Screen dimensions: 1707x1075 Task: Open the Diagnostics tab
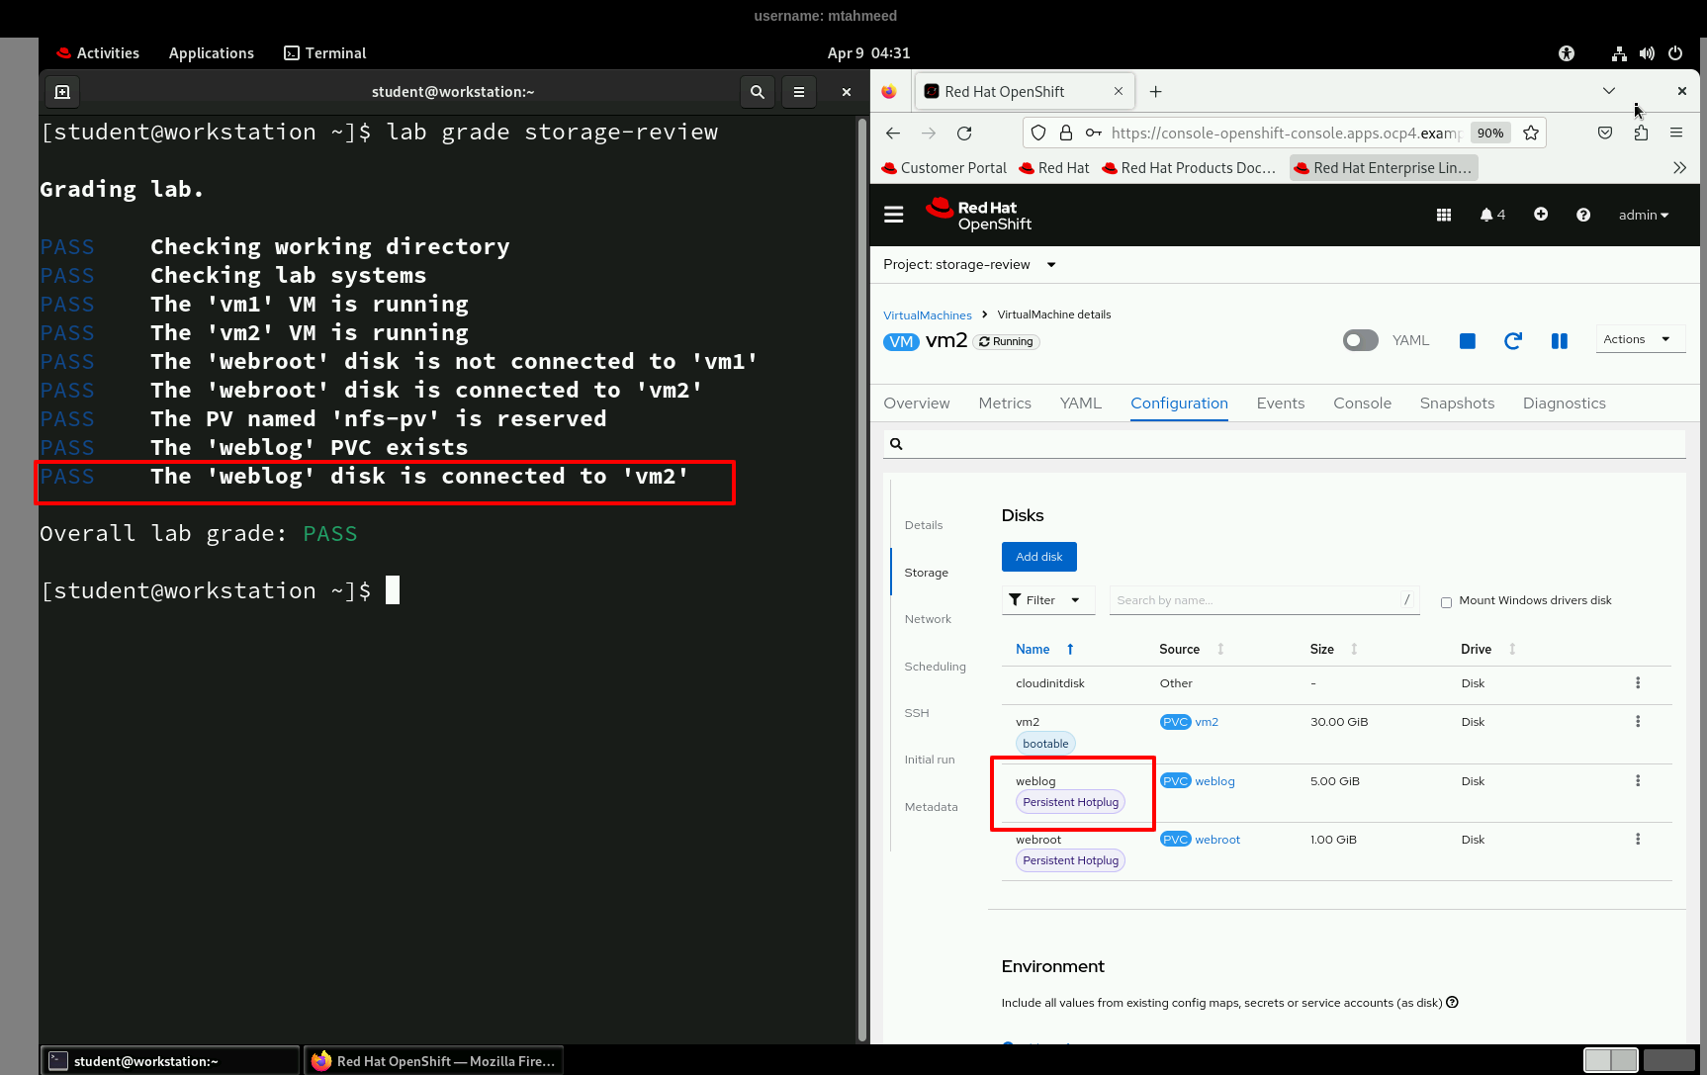[1565, 403]
